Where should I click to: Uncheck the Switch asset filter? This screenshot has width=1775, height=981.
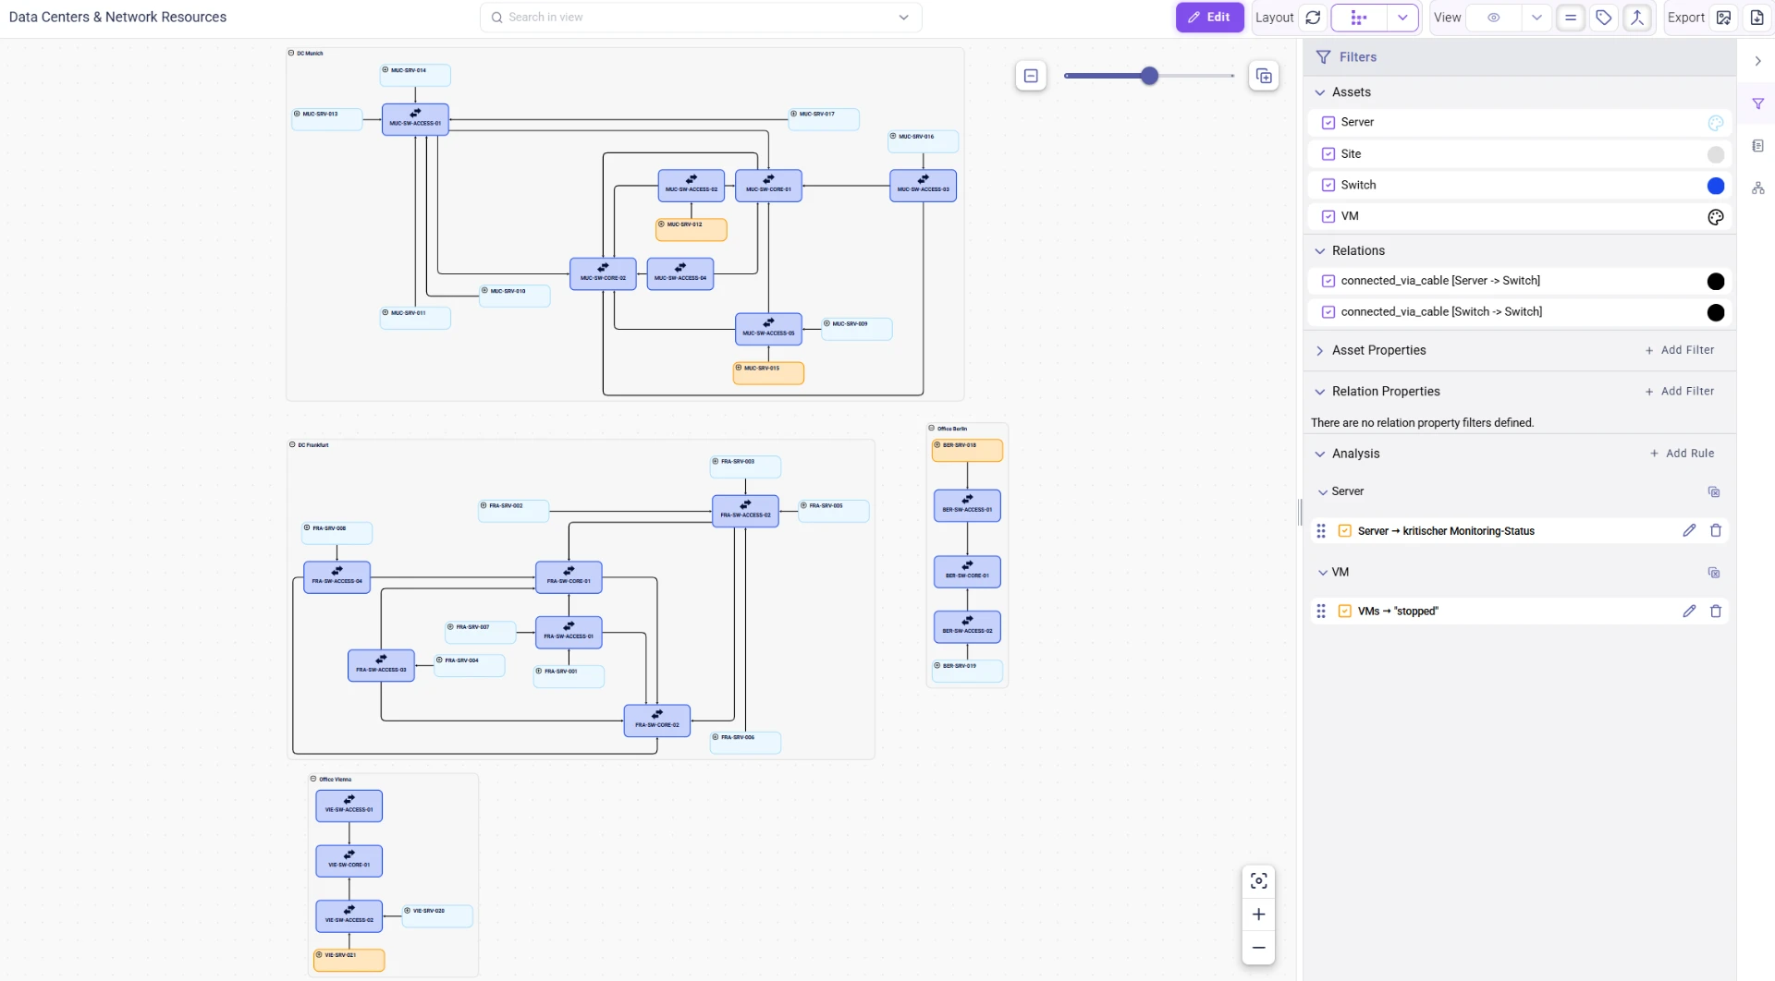coord(1328,186)
